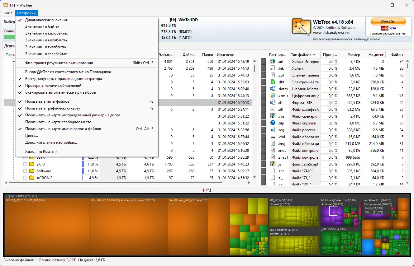Click the .reg registry file icon

point(273,130)
